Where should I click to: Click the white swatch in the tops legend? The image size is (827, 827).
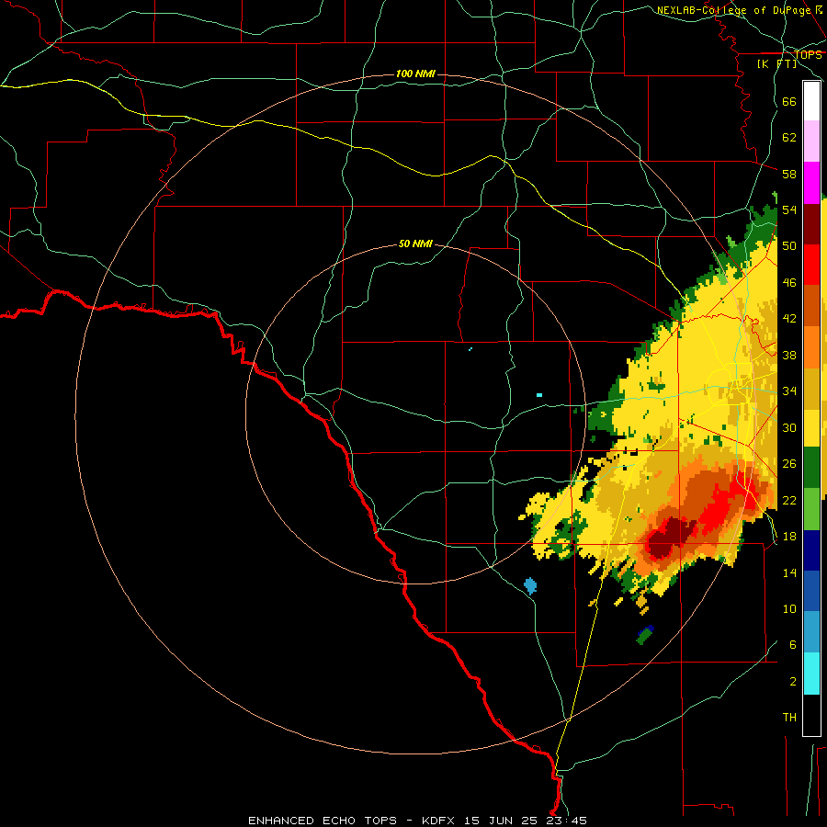pyautogui.click(x=811, y=101)
